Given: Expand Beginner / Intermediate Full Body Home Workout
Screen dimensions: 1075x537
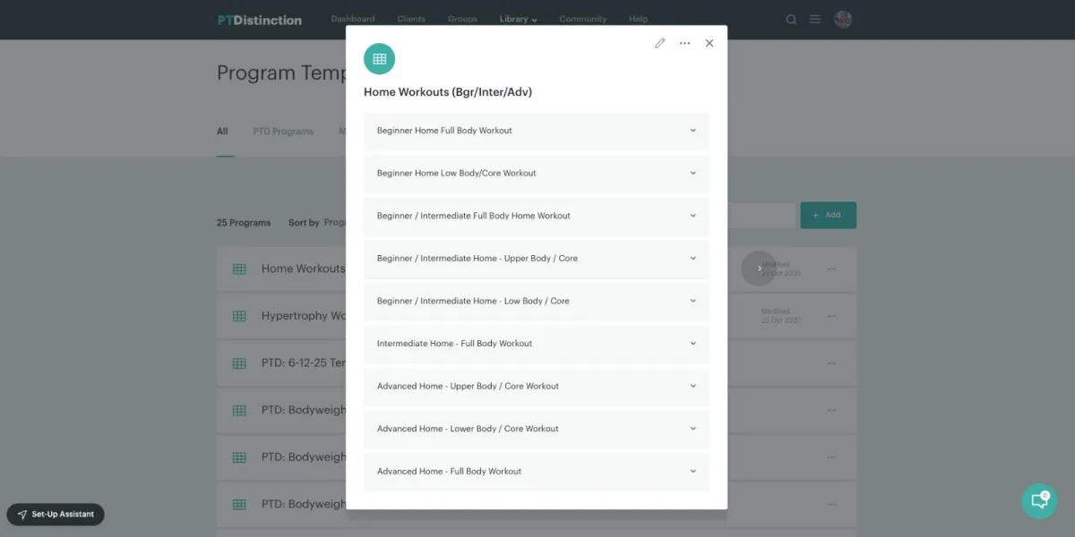Looking at the screenshot, I should point(537,216).
